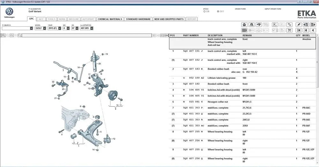Click the zoom in magnifier above illustration
The image size is (319, 167).
[4, 35]
